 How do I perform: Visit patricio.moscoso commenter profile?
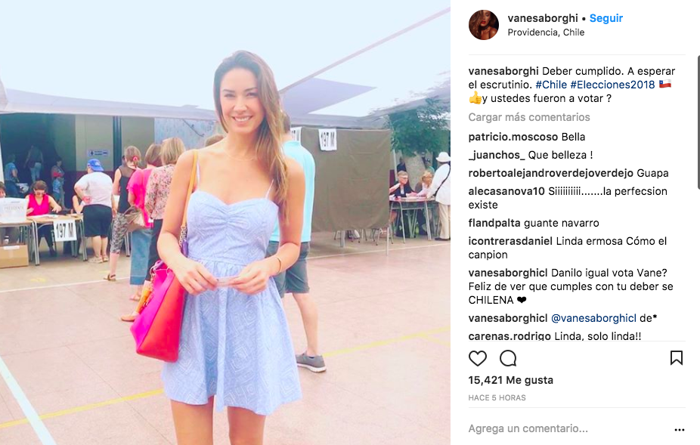tap(513, 137)
